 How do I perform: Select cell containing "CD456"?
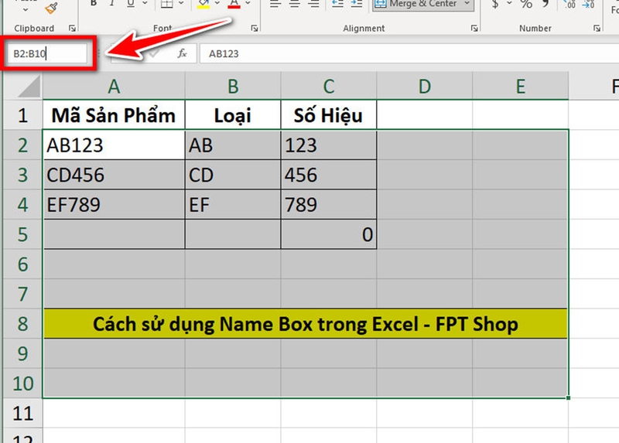[114, 175]
